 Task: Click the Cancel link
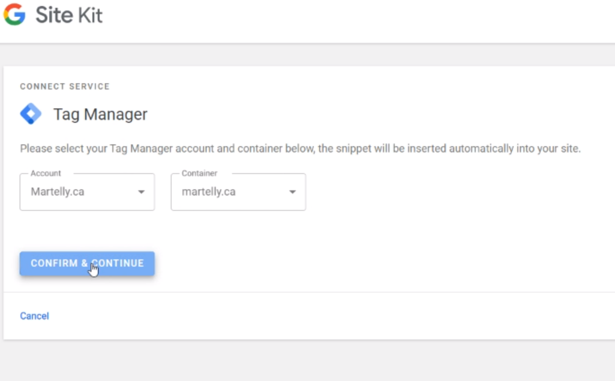(35, 316)
